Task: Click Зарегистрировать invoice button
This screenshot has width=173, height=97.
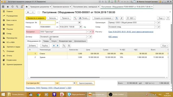Action: 86,83
